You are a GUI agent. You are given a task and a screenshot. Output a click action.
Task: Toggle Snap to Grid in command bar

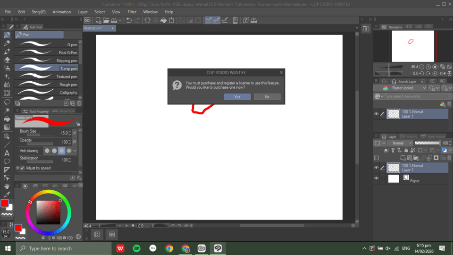[225, 20]
